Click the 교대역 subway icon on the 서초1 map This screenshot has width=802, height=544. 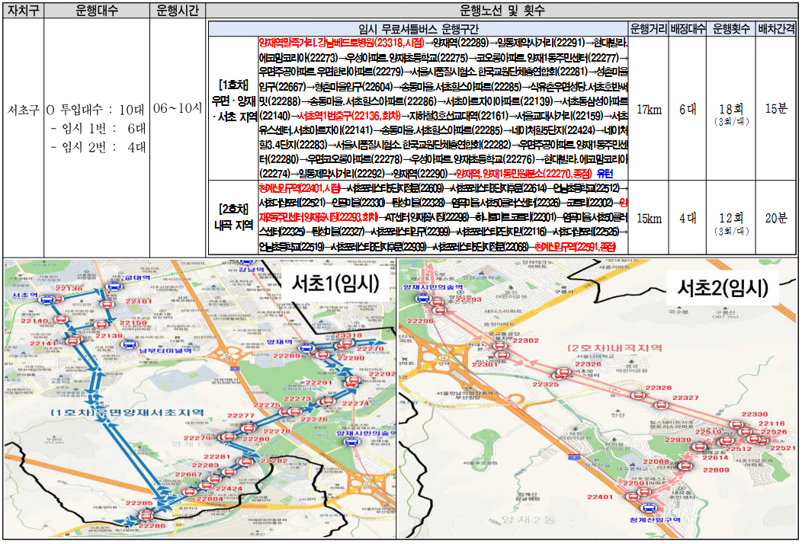click(x=113, y=286)
